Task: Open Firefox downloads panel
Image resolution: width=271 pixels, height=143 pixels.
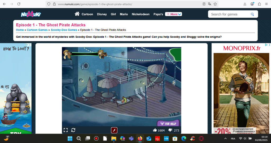Action: (245, 4)
